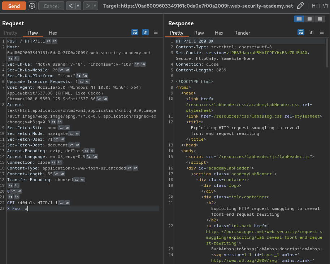
Task: Open Request panel hamburger menu
Action: [x=156, y=32]
